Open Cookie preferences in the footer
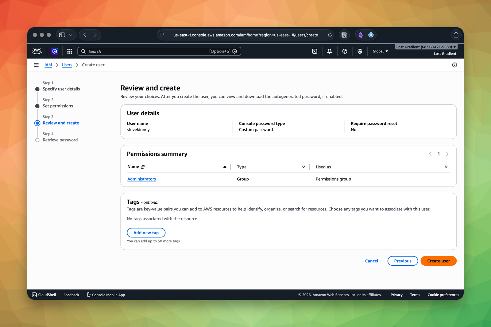Viewport: 491px width, 327px height. pyautogui.click(x=443, y=295)
